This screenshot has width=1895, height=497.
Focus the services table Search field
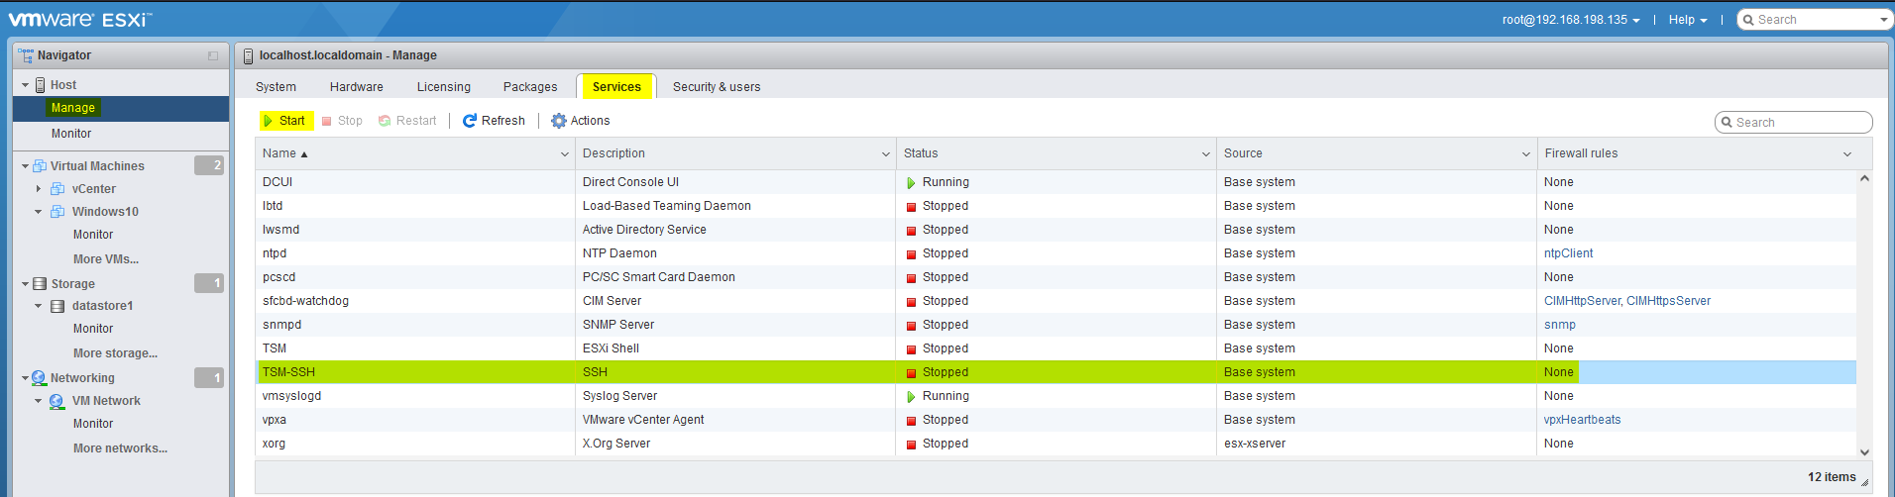click(1794, 123)
